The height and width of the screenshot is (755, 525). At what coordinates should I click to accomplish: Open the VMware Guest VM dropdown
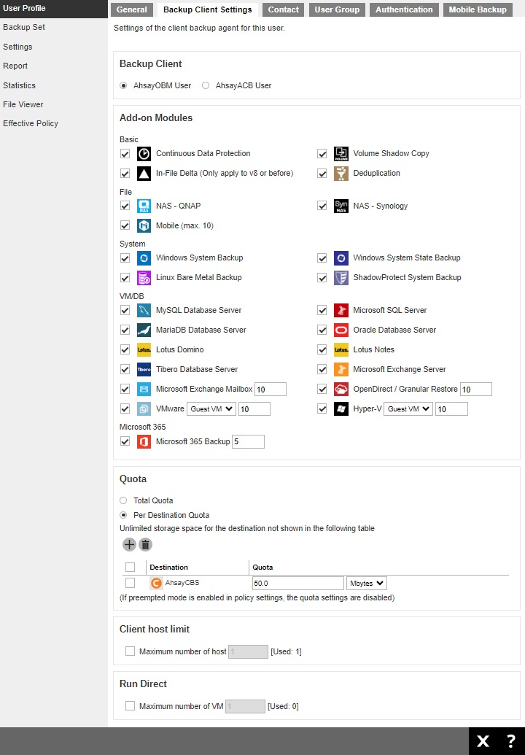point(211,409)
